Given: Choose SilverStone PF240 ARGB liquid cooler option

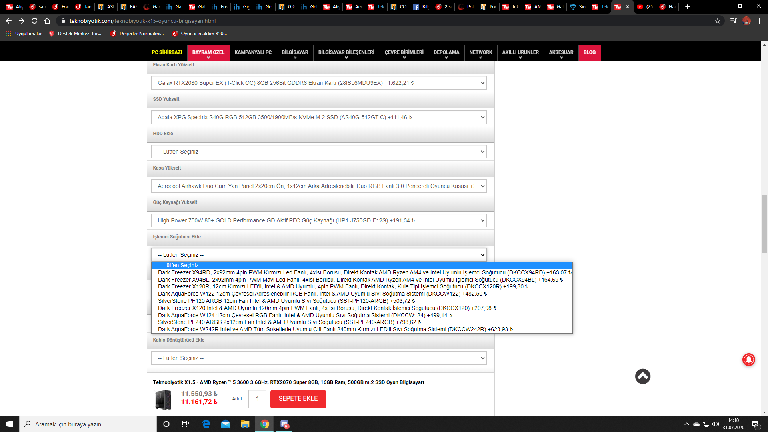Looking at the screenshot, I should [x=289, y=322].
